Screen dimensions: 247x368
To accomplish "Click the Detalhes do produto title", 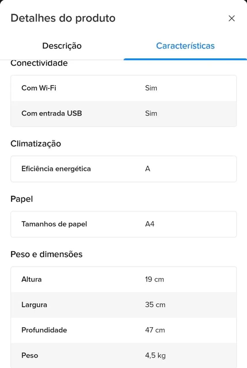I will 63,18.
